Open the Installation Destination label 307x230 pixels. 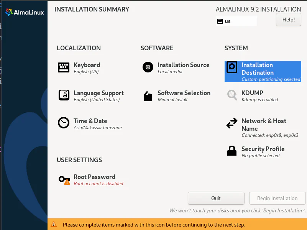click(x=258, y=69)
